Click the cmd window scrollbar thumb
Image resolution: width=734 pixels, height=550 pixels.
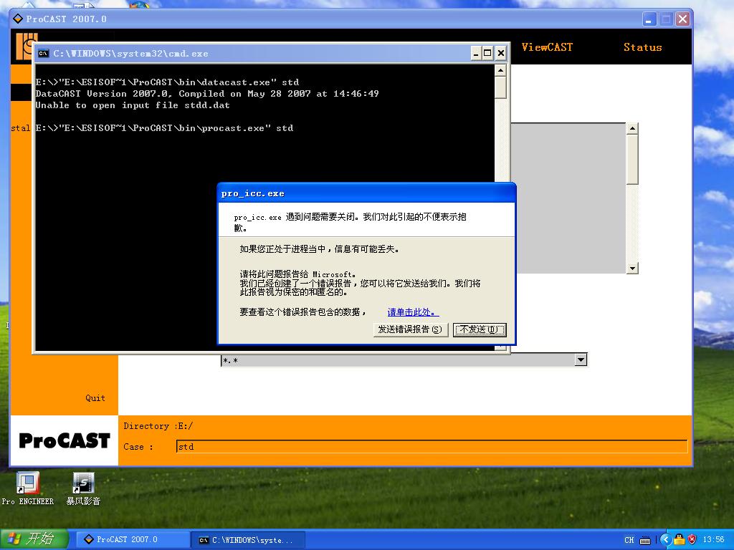[500, 87]
